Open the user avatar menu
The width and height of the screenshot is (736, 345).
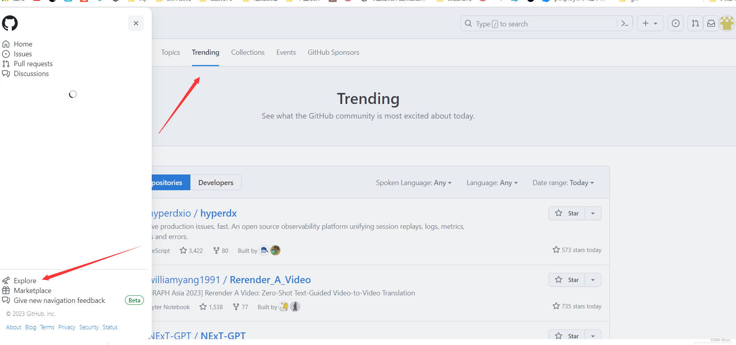pos(727,24)
